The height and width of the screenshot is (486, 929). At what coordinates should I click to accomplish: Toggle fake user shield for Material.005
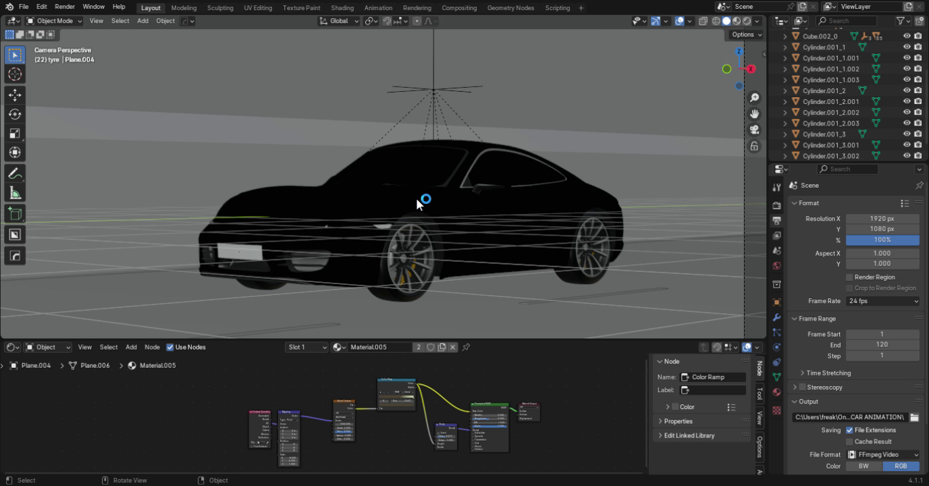click(x=430, y=347)
